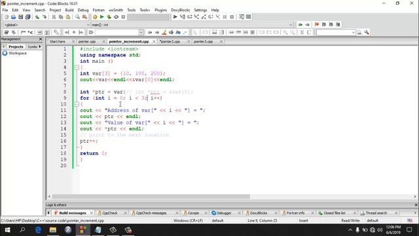Switch to the pointer3.cpp tab
Viewport: 419px width, 236px height.
pyautogui.click(x=204, y=41)
